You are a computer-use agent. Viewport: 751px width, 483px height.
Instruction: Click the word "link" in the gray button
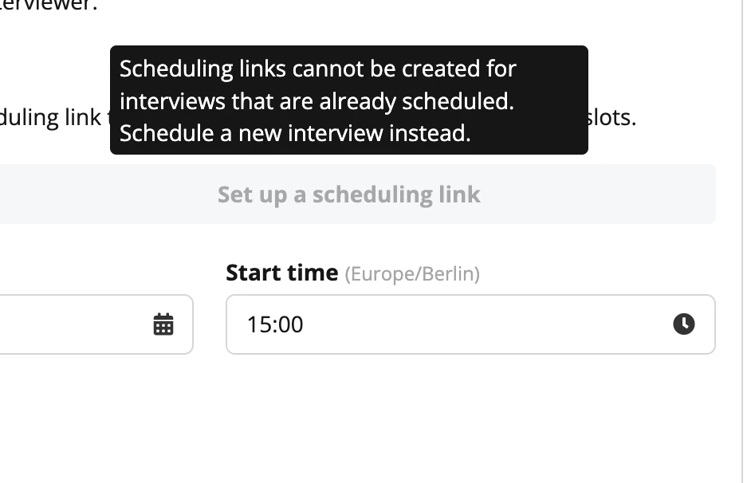(459, 194)
